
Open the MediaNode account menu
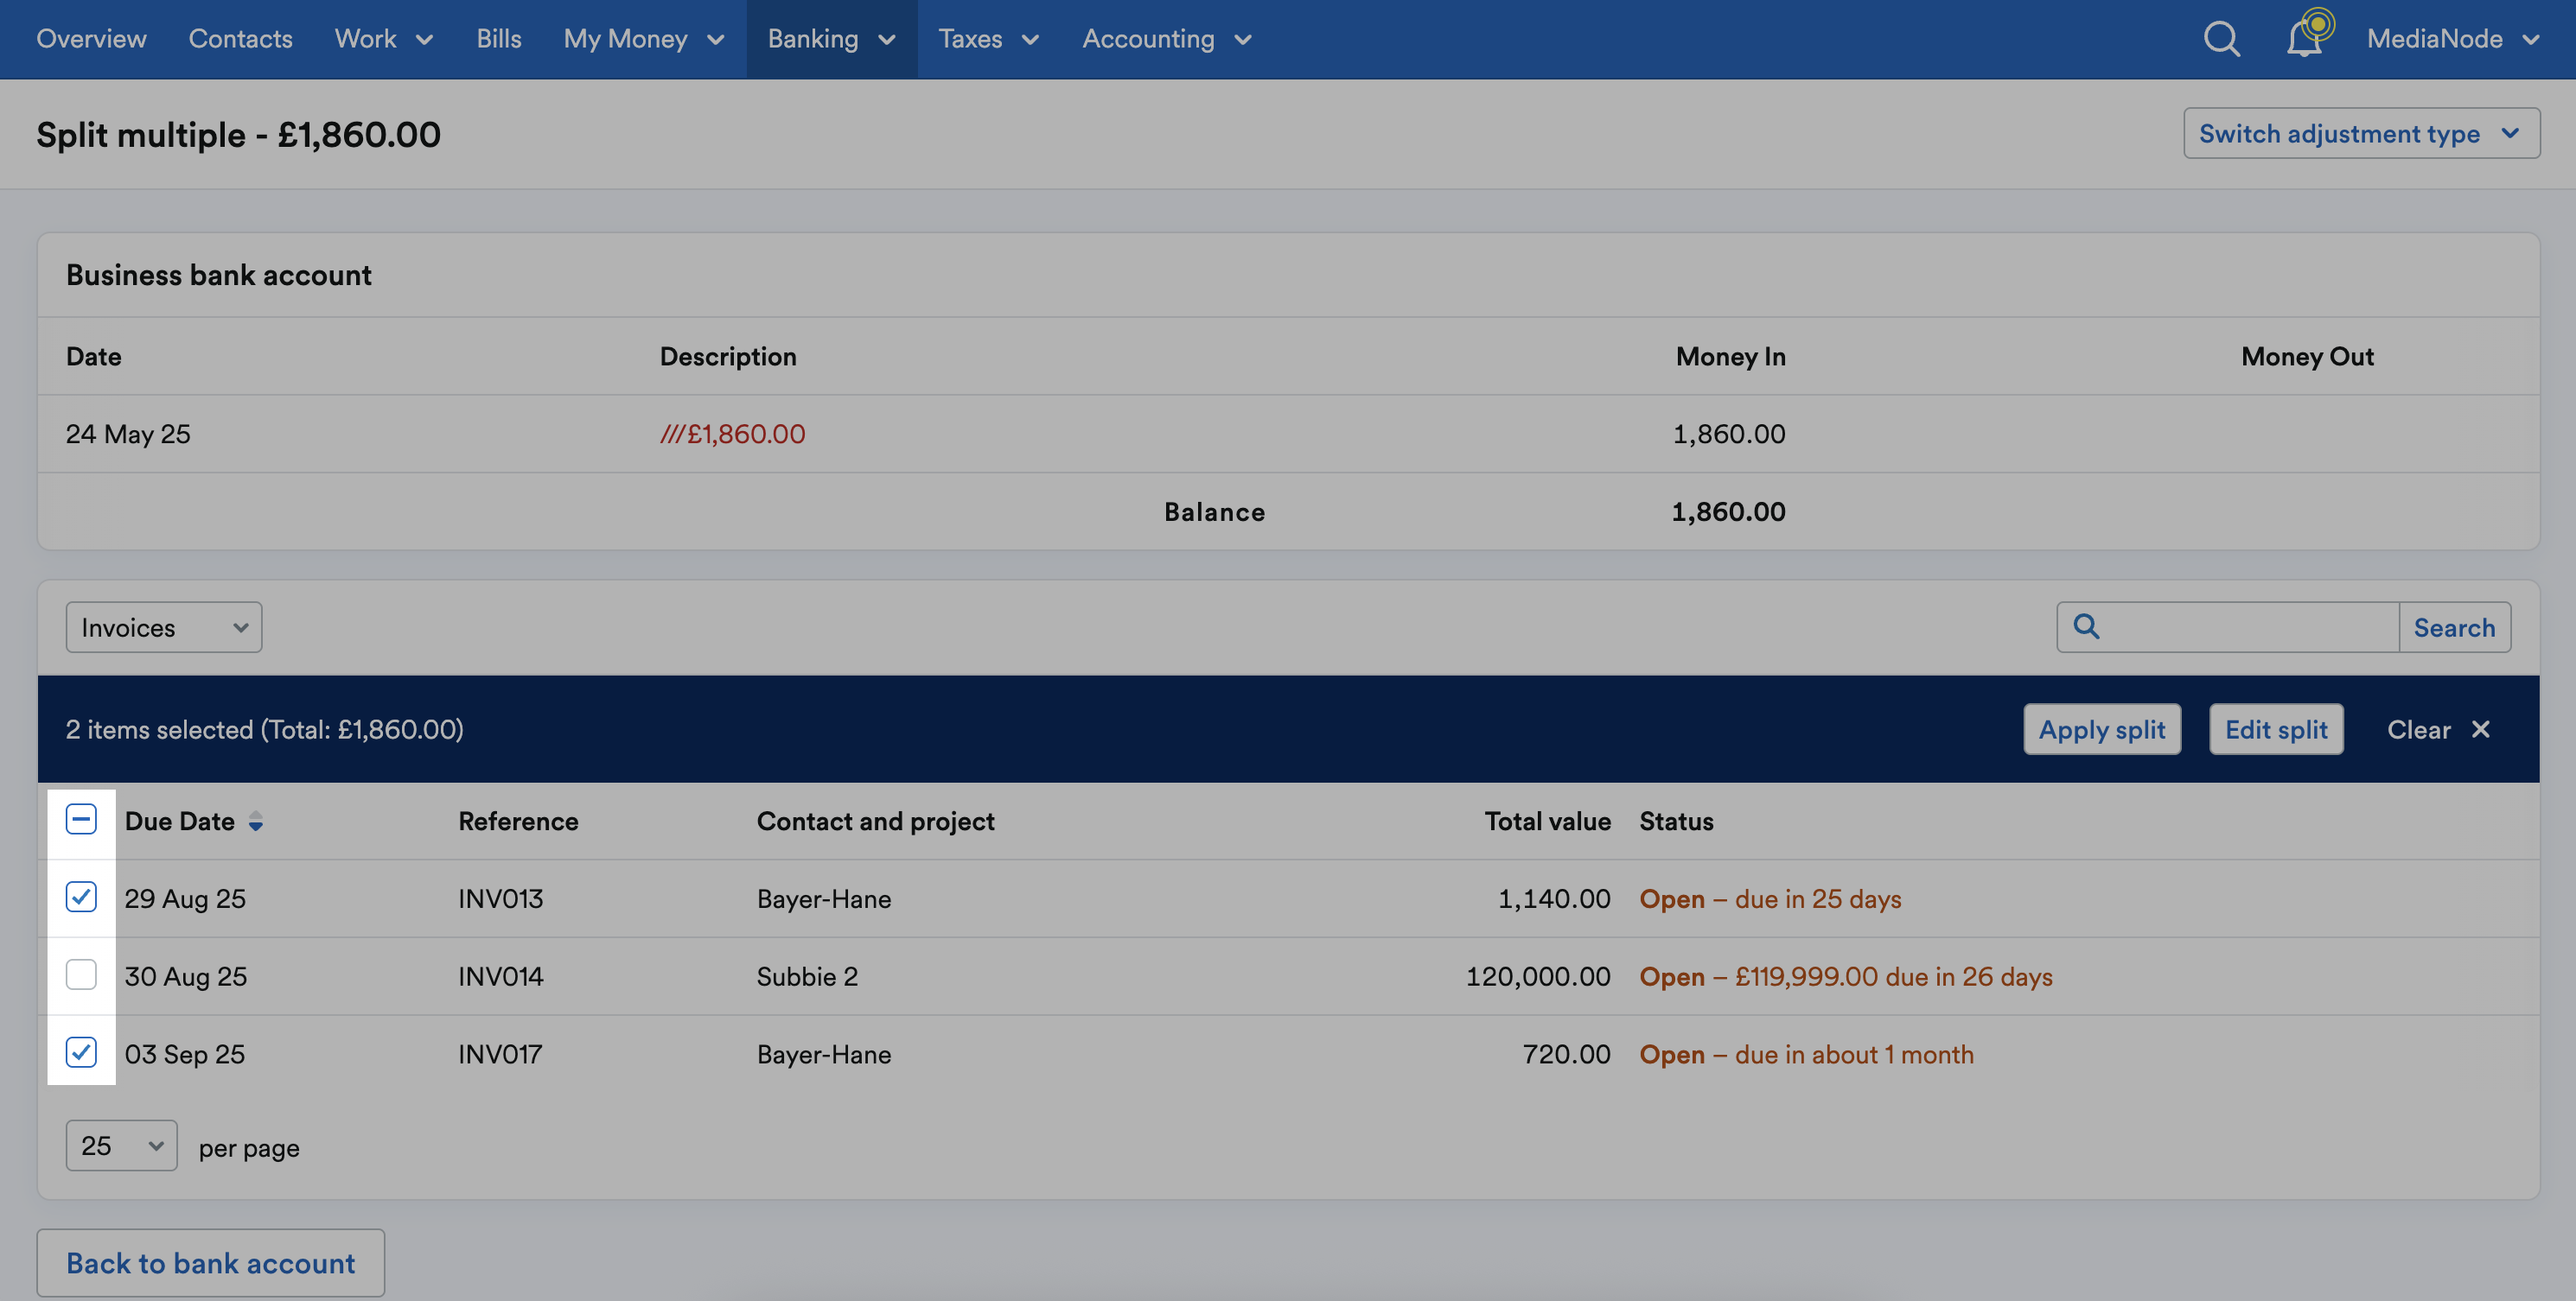point(2452,39)
